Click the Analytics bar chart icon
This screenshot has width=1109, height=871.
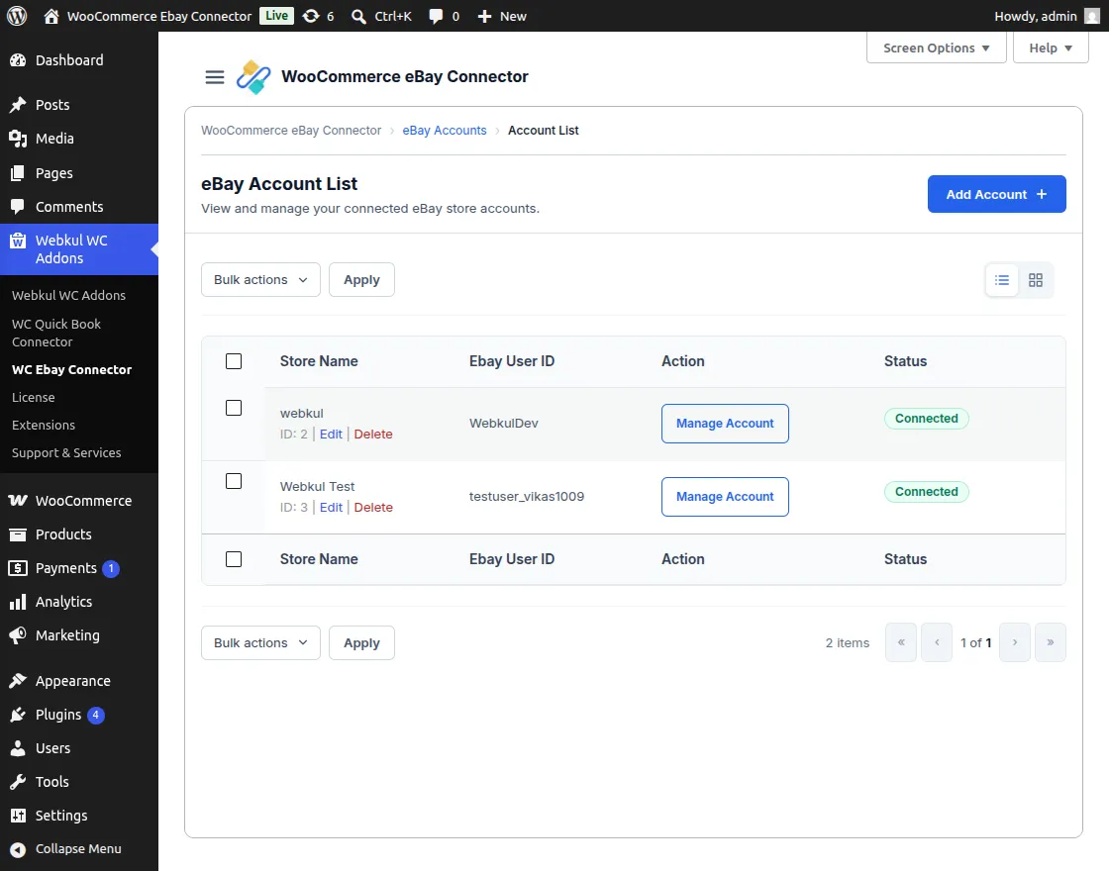18,602
